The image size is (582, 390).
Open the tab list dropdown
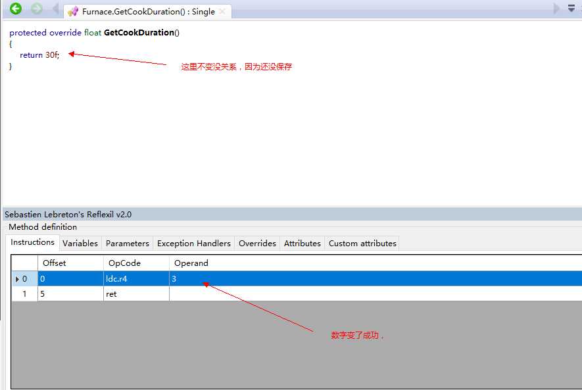tap(571, 9)
